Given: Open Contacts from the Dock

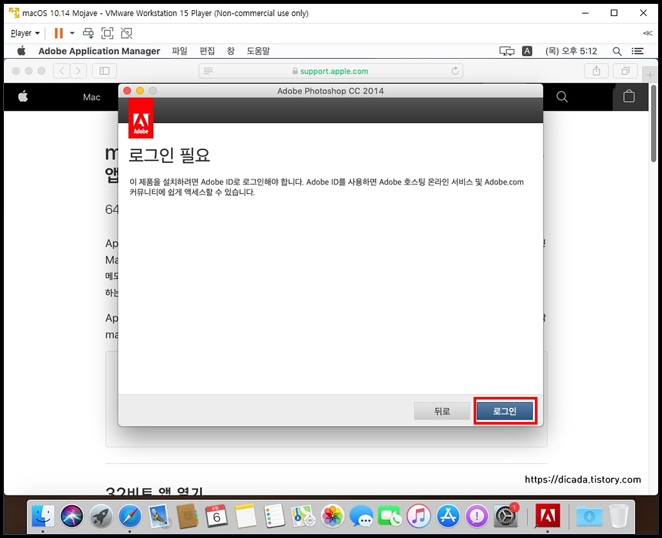Looking at the screenshot, I should coord(188,515).
